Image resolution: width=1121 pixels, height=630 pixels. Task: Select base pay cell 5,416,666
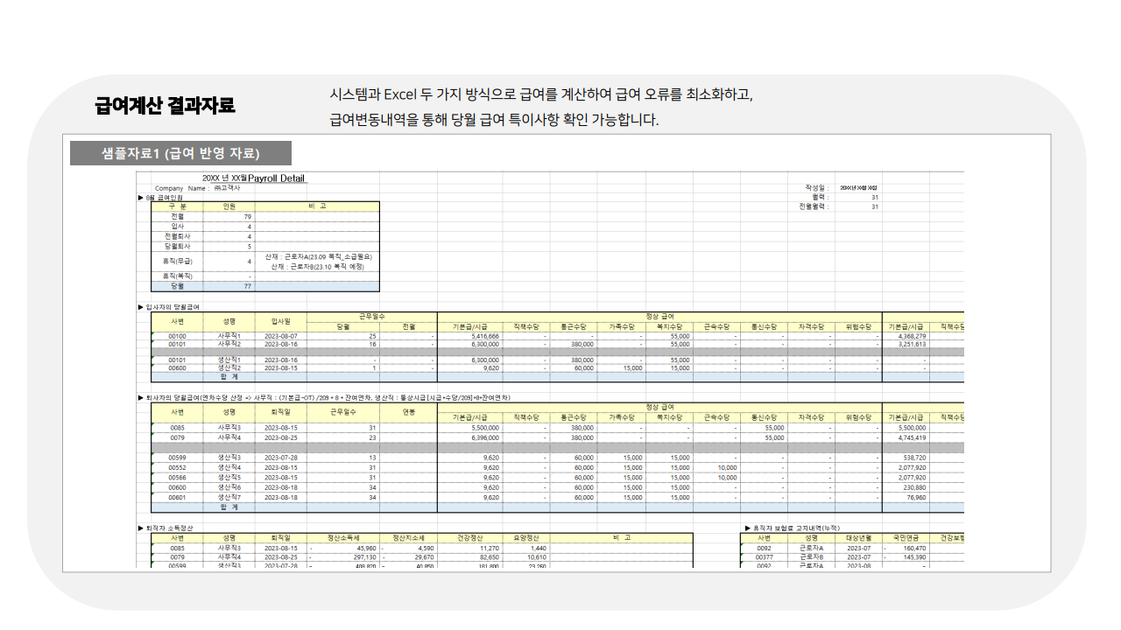click(x=484, y=336)
